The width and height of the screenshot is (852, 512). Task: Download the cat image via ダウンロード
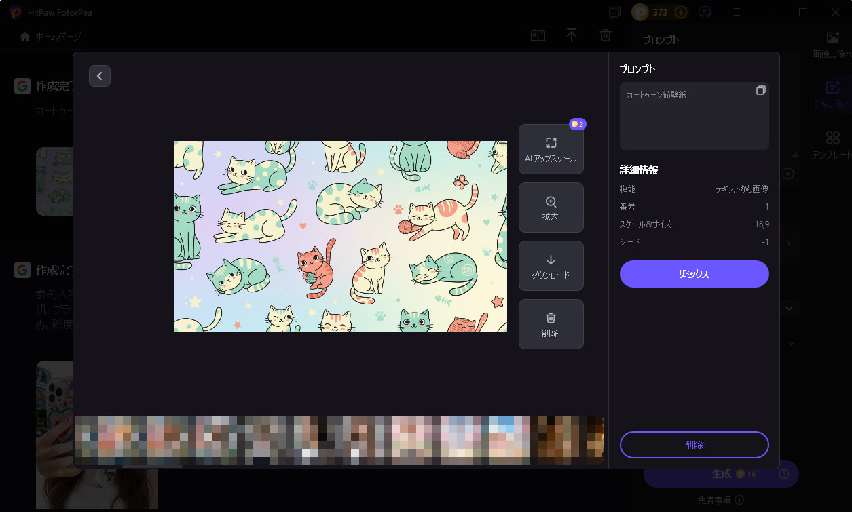[551, 267]
